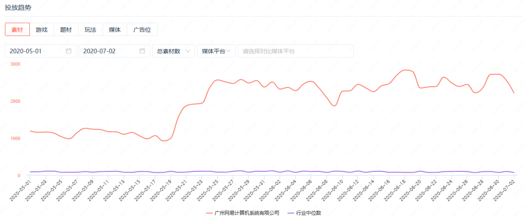Open the calendar icon for end date 2020-07-02
Screen dimensions: 527x223
(142, 51)
